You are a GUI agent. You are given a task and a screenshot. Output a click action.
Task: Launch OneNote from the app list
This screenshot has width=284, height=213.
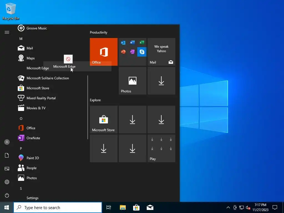(51, 138)
